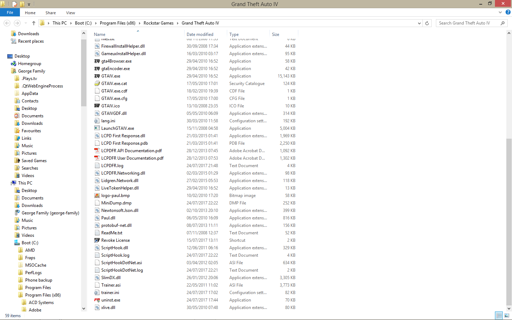Click the breadcrumb arrow after Program Files (x86)

click(139, 23)
